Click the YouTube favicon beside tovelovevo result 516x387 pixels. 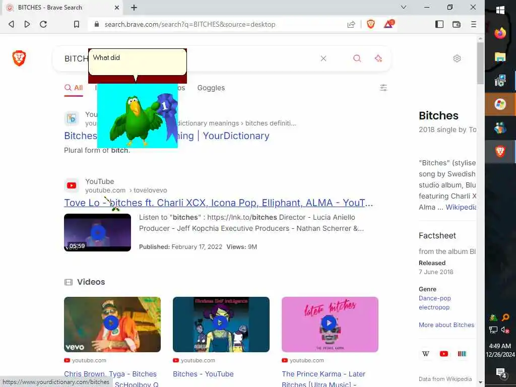point(72,185)
